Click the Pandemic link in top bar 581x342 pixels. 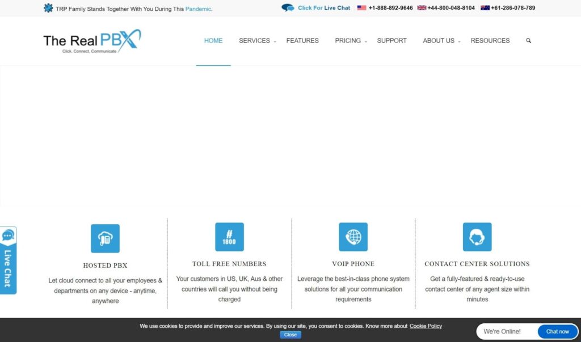pyautogui.click(x=198, y=9)
